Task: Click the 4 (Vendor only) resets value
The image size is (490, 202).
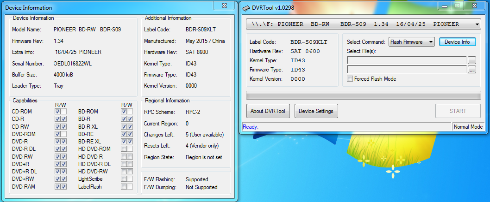Action: coord(202,146)
